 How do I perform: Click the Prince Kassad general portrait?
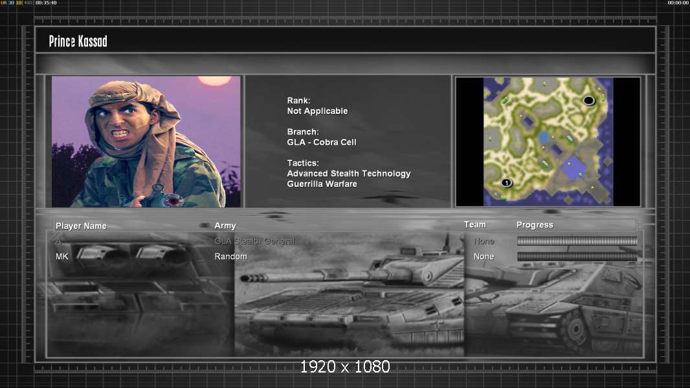[146, 142]
